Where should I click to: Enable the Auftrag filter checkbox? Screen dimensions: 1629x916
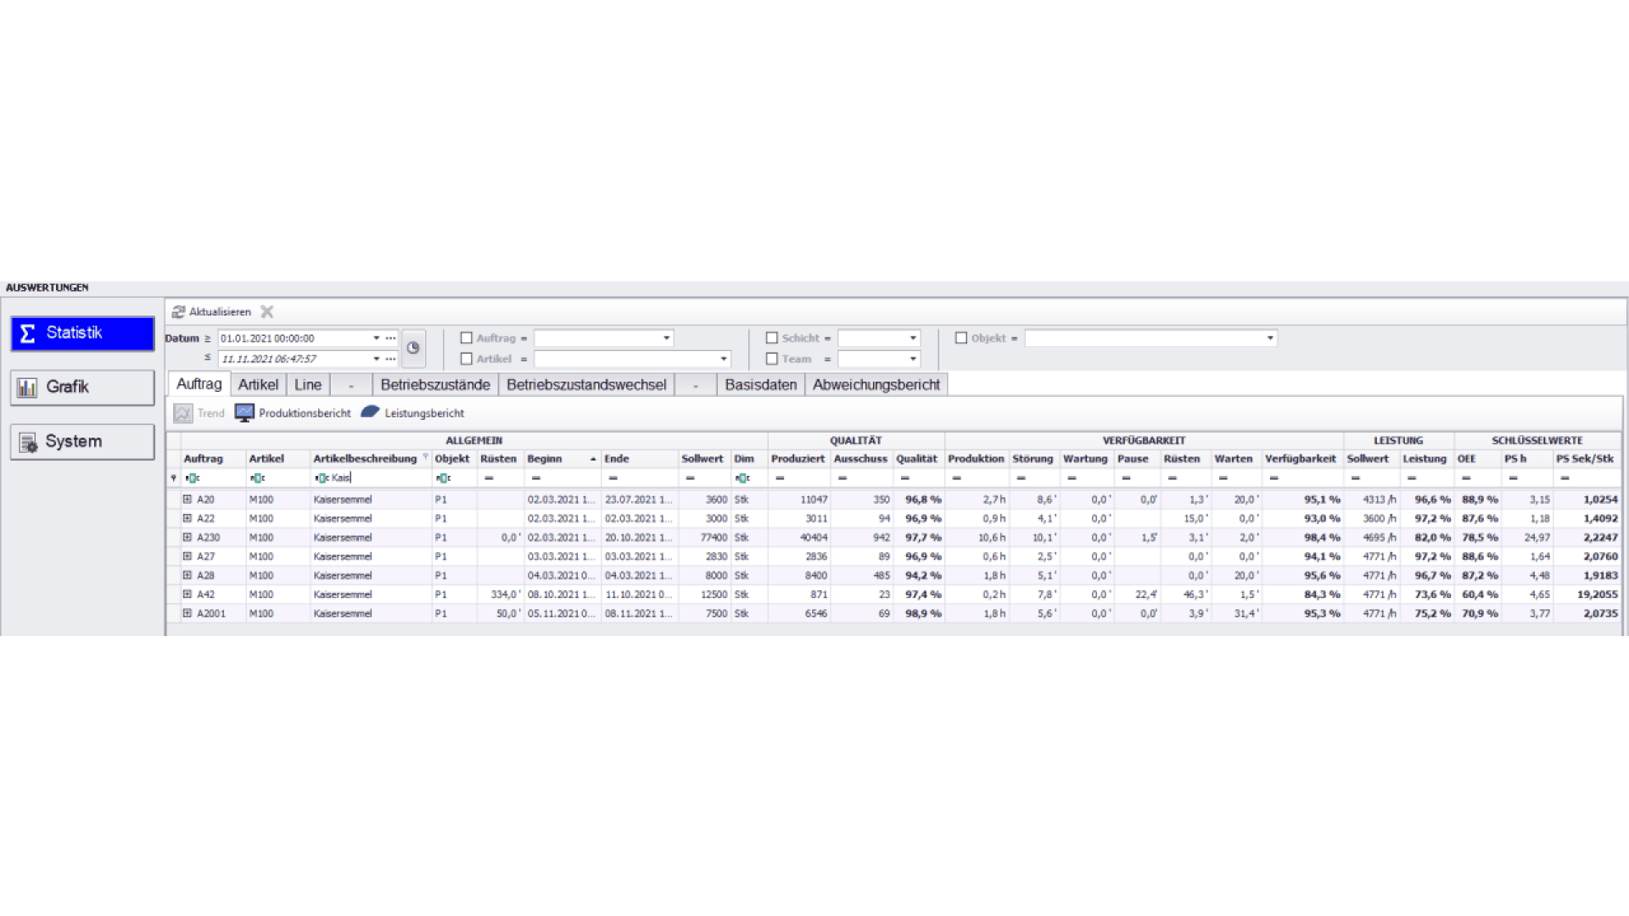[467, 338]
